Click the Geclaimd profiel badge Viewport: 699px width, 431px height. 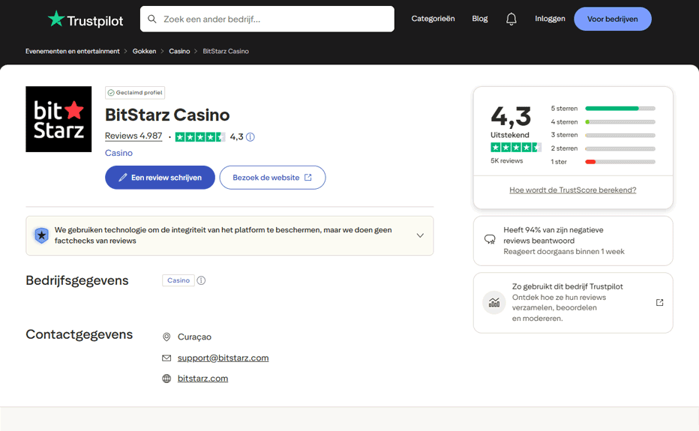(x=135, y=93)
